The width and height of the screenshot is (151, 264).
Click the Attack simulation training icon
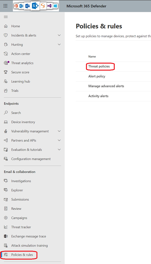point(6,245)
